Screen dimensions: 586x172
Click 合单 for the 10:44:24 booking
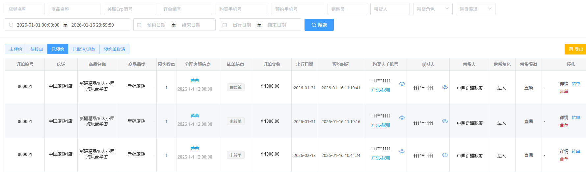(564, 159)
